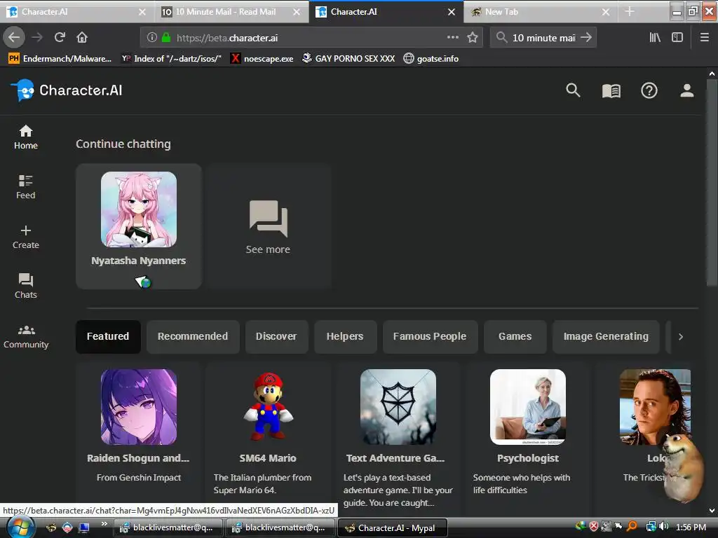Viewport: 718px width, 538px height.
Task: Open the user profile icon
Action: point(687,90)
